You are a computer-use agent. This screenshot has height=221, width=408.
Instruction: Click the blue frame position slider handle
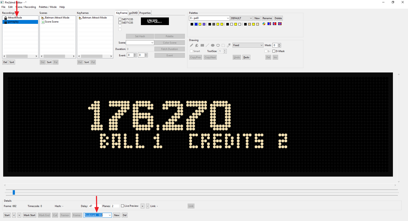click(x=14, y=193)
